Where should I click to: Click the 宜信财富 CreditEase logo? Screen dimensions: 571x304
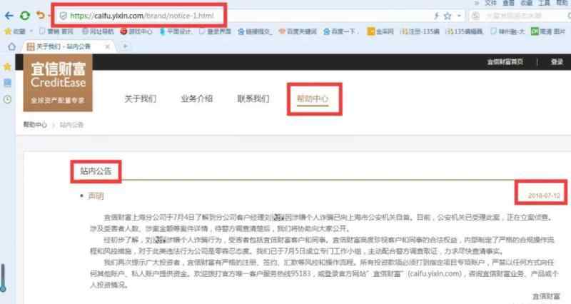click(x=58, y=83)
